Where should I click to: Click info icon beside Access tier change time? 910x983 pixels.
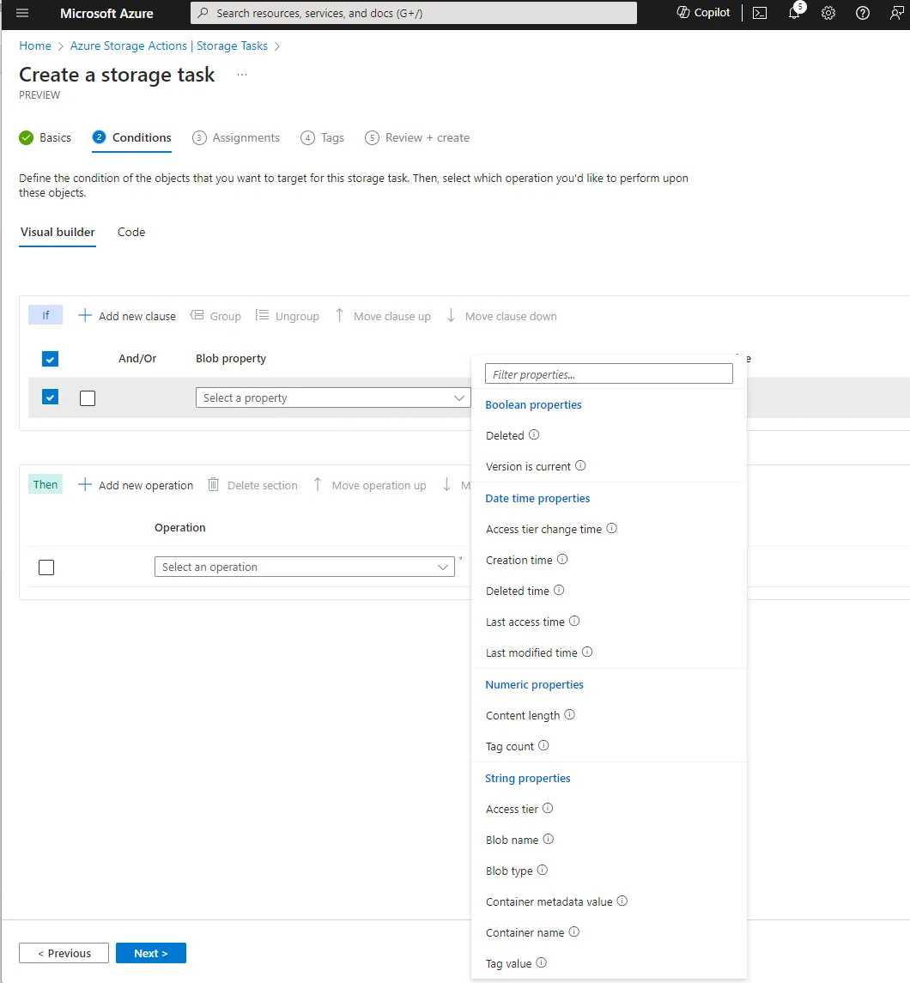(x=612, y=528)
